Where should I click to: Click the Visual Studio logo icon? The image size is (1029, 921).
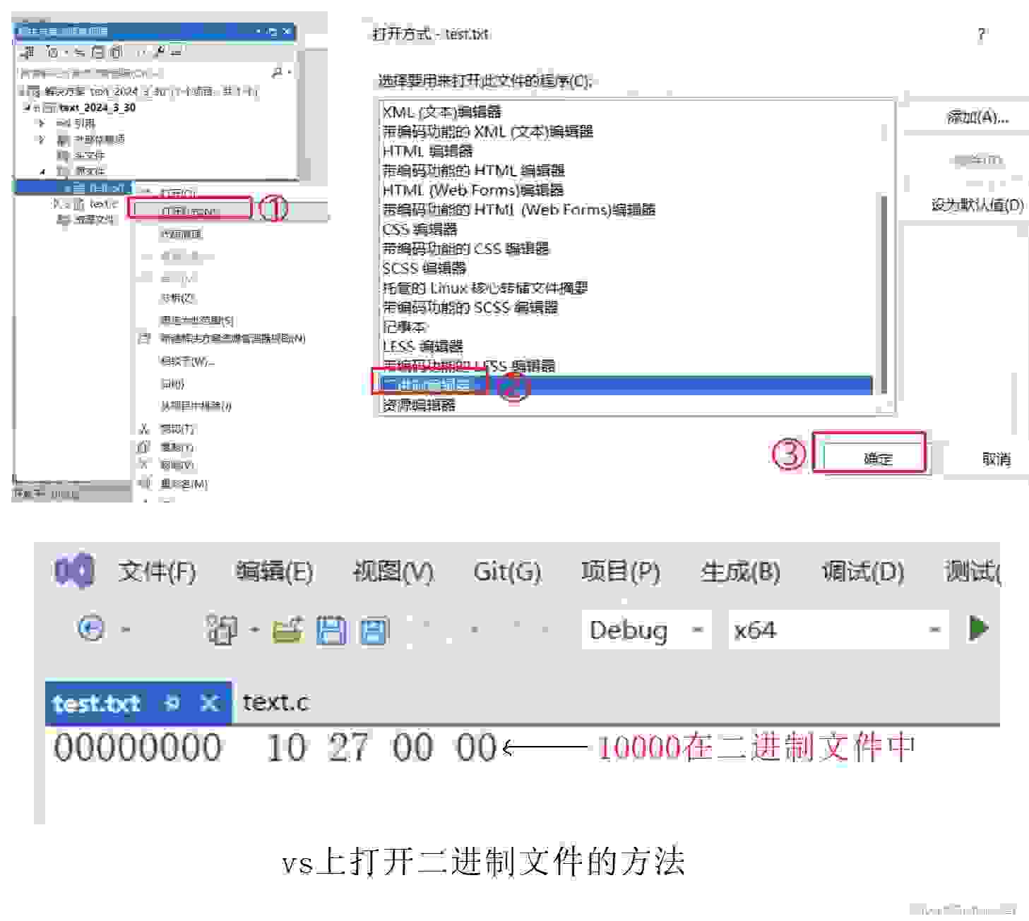[74, 571]
